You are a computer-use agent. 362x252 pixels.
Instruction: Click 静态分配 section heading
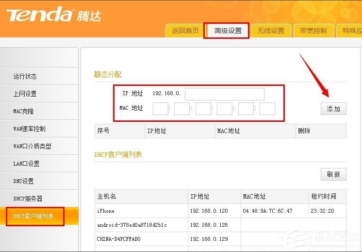[x=108, y=74]
